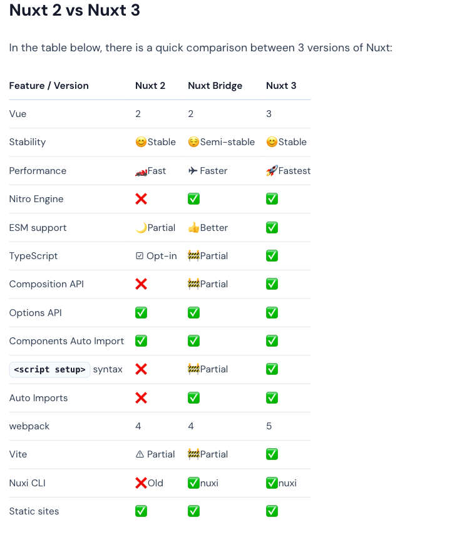This screenshot has width=457, height=552.
Task: Click the race car icon beside Fast
Action: (x=141, y=171)
